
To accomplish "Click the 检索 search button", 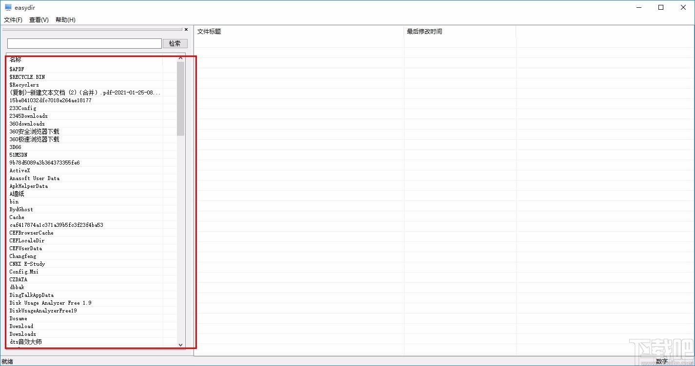I will click(175, 43).
